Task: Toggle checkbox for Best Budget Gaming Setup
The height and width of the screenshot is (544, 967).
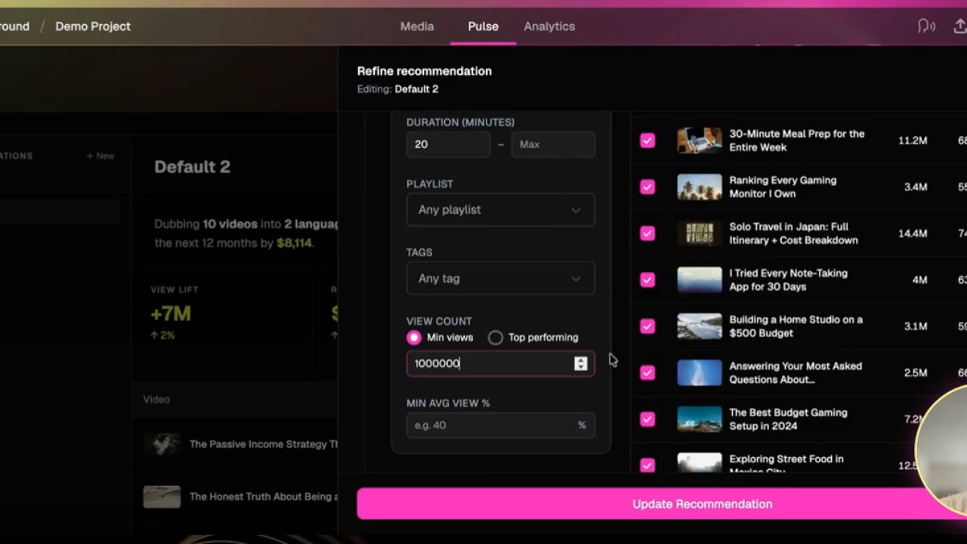Action: [x=647, y=419]
